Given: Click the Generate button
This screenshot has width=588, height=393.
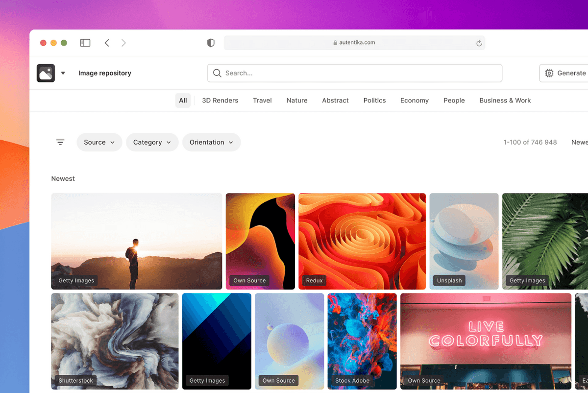Looking at the screenshot, I should (x=564, y=73).
